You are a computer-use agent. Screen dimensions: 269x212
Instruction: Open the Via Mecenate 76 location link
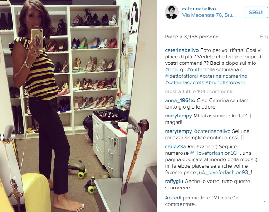(x=209, y=15)
